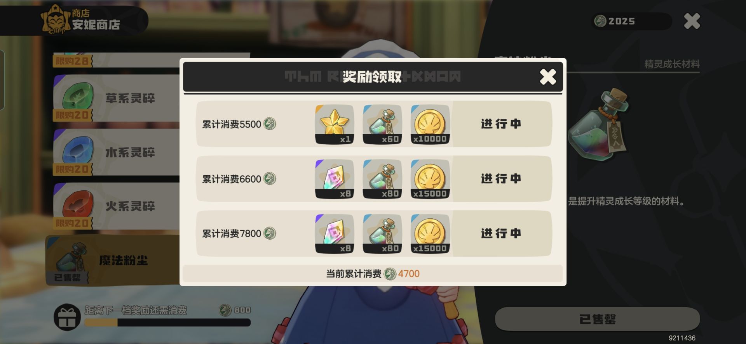Screen dimensions: 746x344
Task: Click the 已售罄 purchase button
Action: coord(598,319)
